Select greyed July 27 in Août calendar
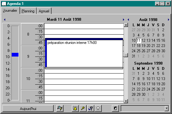 click(133, 30)
